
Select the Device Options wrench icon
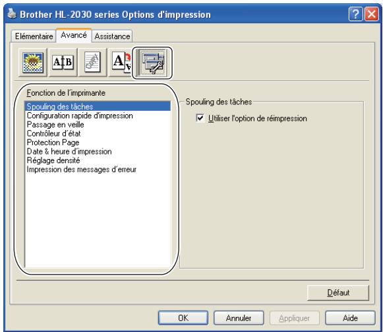click(152, 63)
